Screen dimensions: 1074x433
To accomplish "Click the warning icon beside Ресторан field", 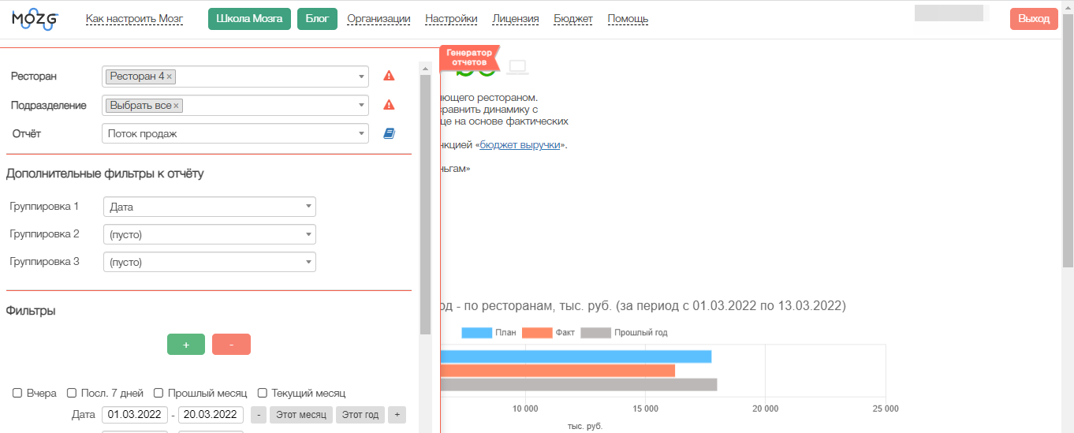I will (389, 77).
